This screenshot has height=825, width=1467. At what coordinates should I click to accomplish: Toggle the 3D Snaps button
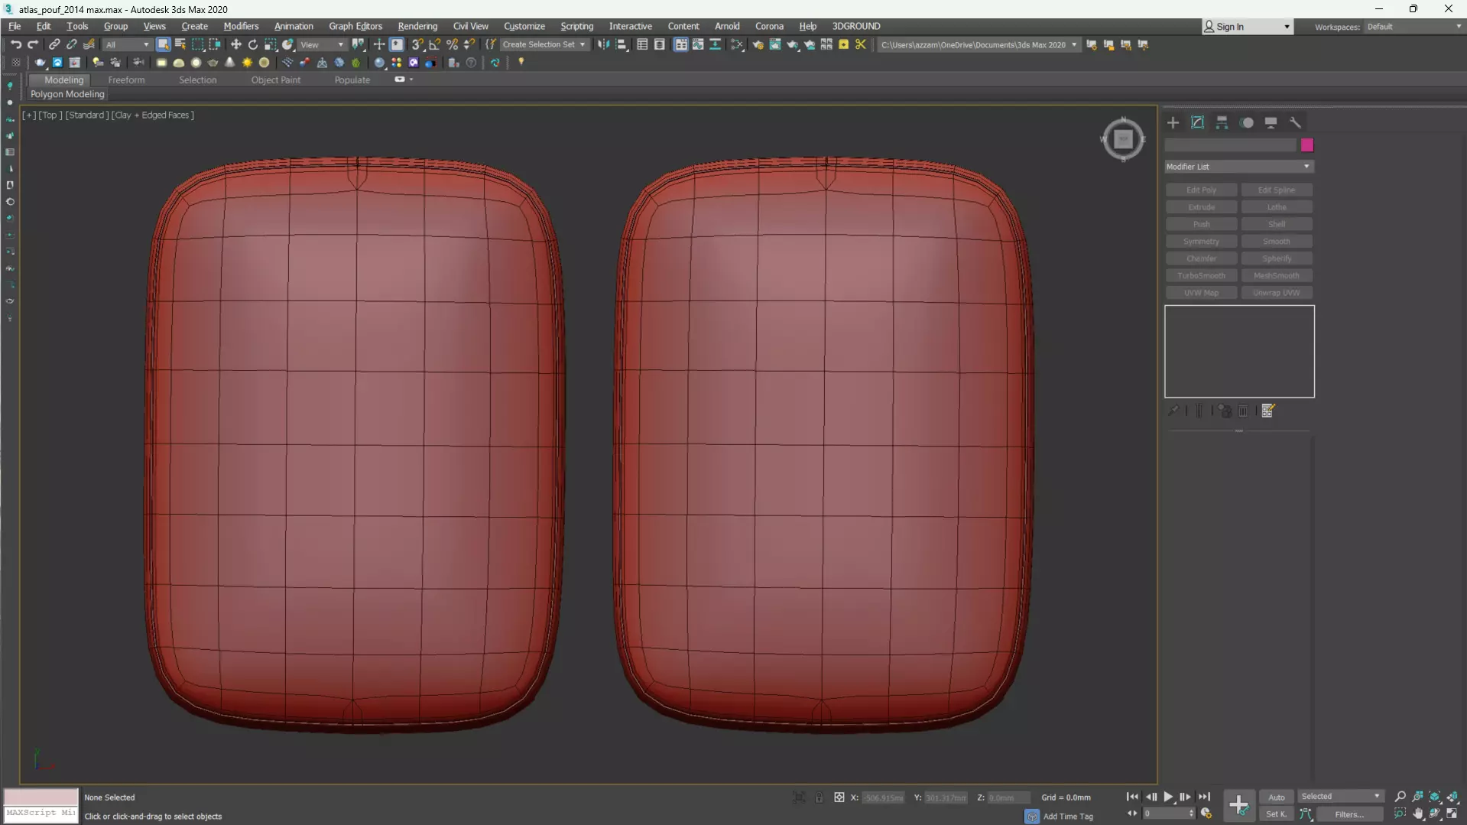417,44
